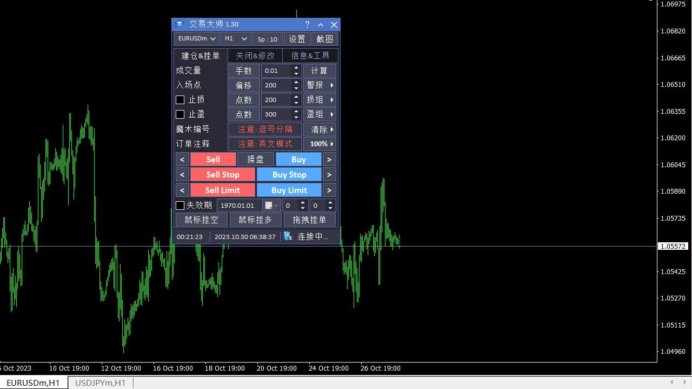Screen dimensions: 692x389
Task: Open the EURUSDm symbol dropdown
Action: point(196,39)
